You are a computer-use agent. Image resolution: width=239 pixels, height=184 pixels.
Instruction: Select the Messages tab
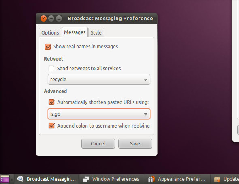coord(75,32)
